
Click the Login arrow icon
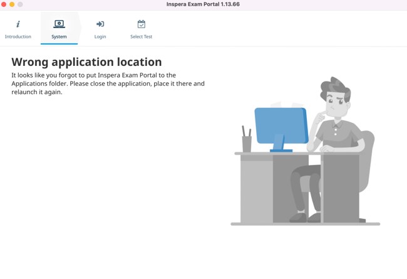click(100, 24)
